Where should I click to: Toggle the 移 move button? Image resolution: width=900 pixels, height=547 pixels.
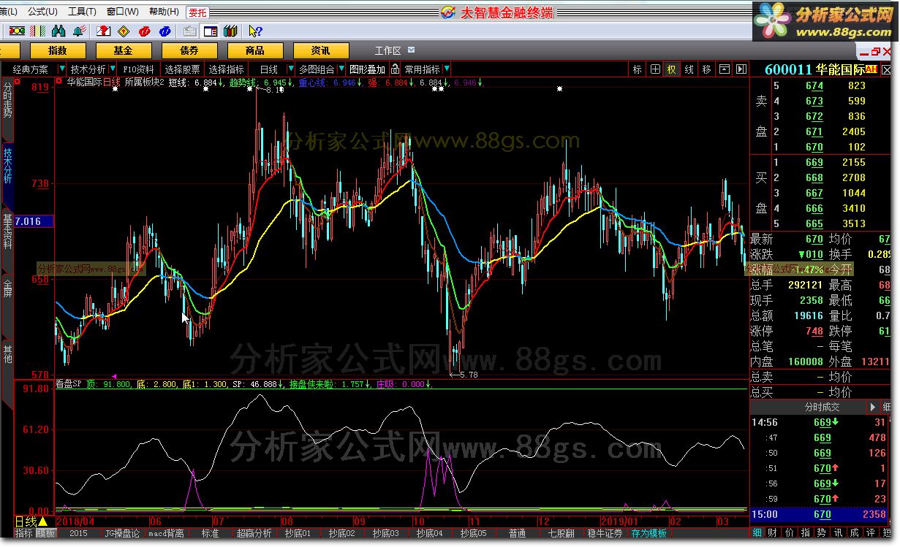point(707,69)
